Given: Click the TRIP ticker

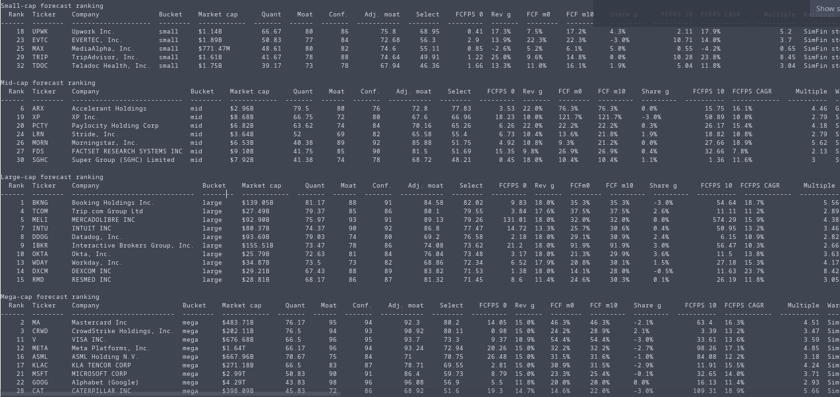Looking at the screenshot, I should pos(40,57).
